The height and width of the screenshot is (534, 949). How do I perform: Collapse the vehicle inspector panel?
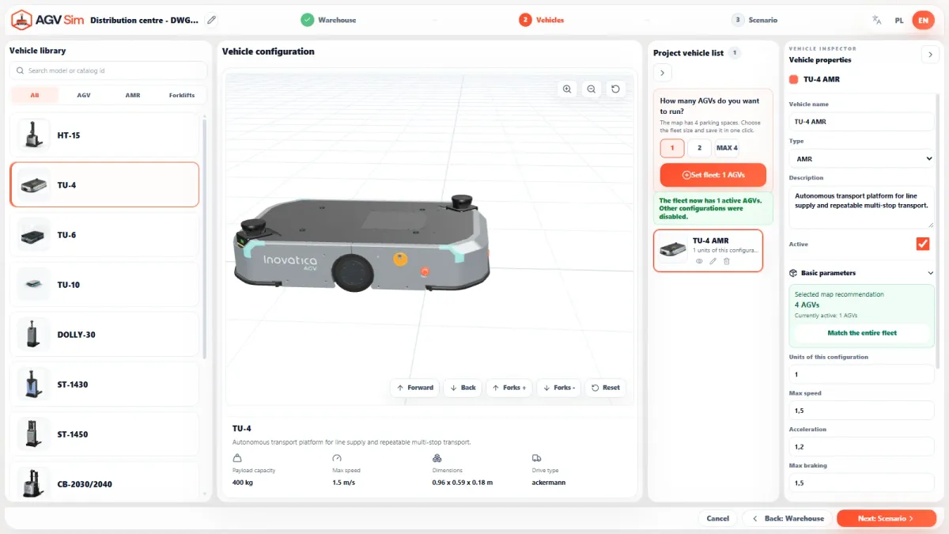coord(929,54)
